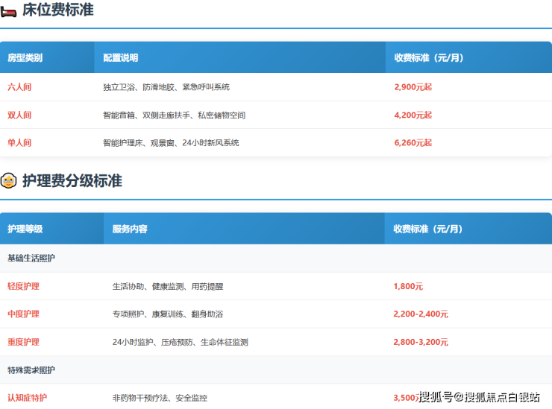Image resolution: width=552 pixels, height=409 pixels.
Task: Click the bed icon beside 床位费标准
Action: pos(8,12)
